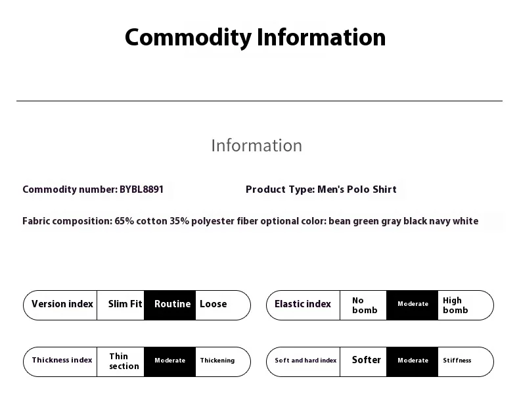Select the Thickening option
This screenshot has height=402, width=519.
click(x=217, y=361)
